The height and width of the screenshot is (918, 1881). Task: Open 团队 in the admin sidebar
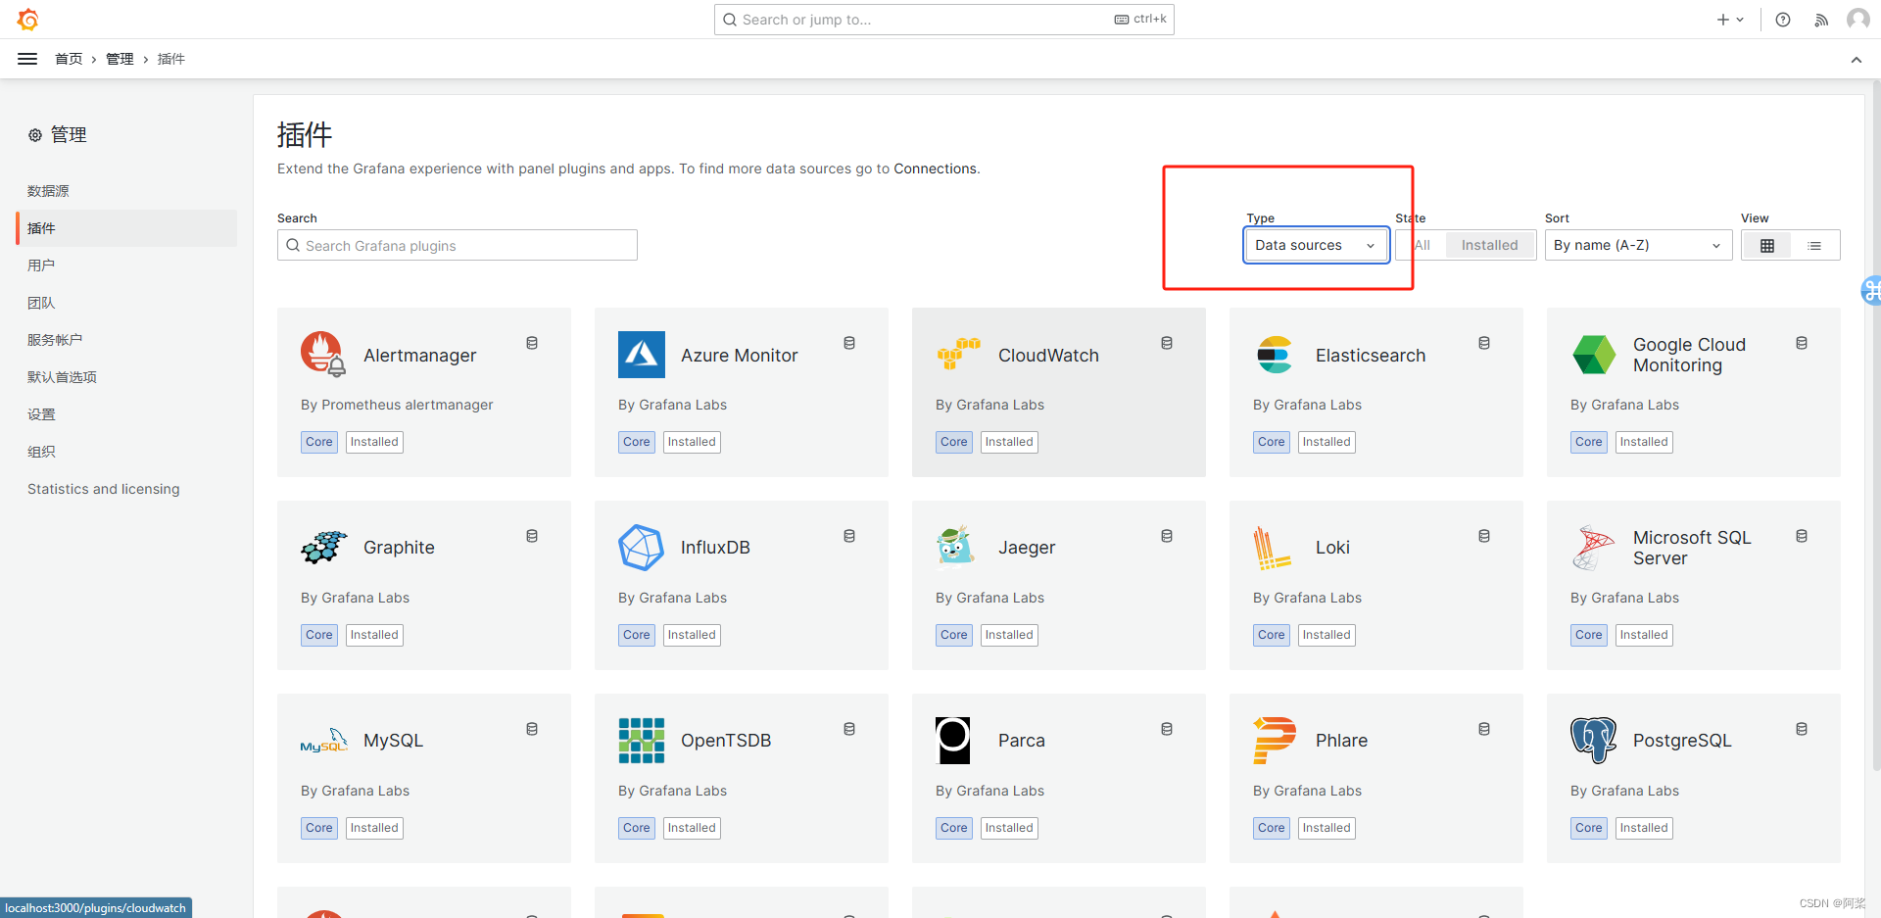coord(41,303)
